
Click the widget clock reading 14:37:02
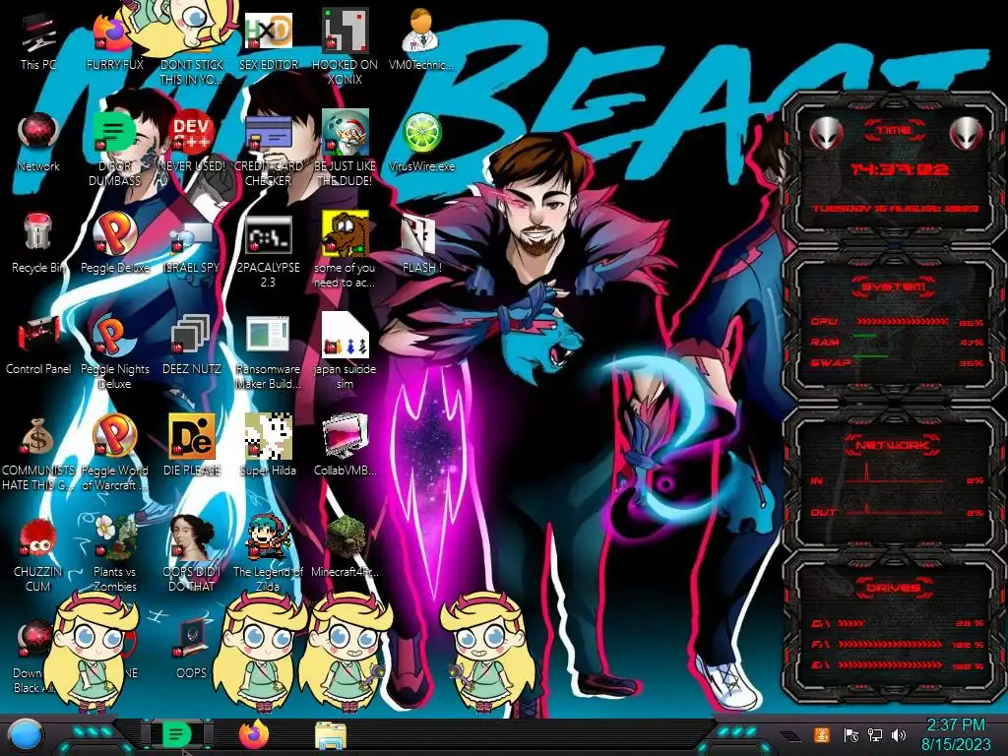click(x=899, y=169)
